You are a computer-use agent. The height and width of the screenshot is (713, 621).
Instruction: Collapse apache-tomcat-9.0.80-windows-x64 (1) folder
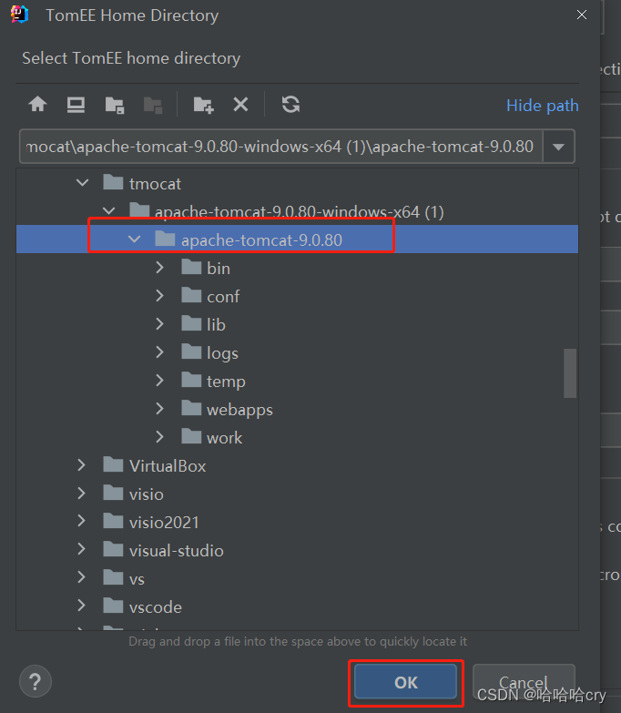108,211
